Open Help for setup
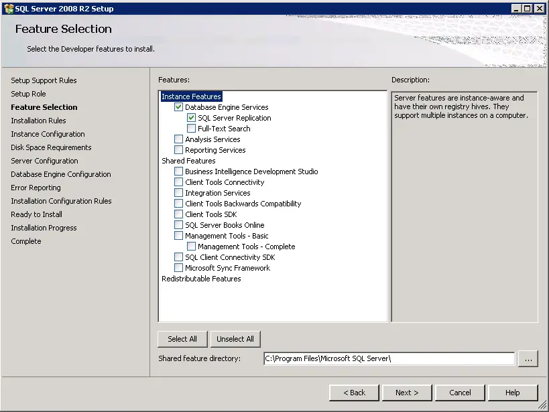The image size is (549, 412). [513, 393]
